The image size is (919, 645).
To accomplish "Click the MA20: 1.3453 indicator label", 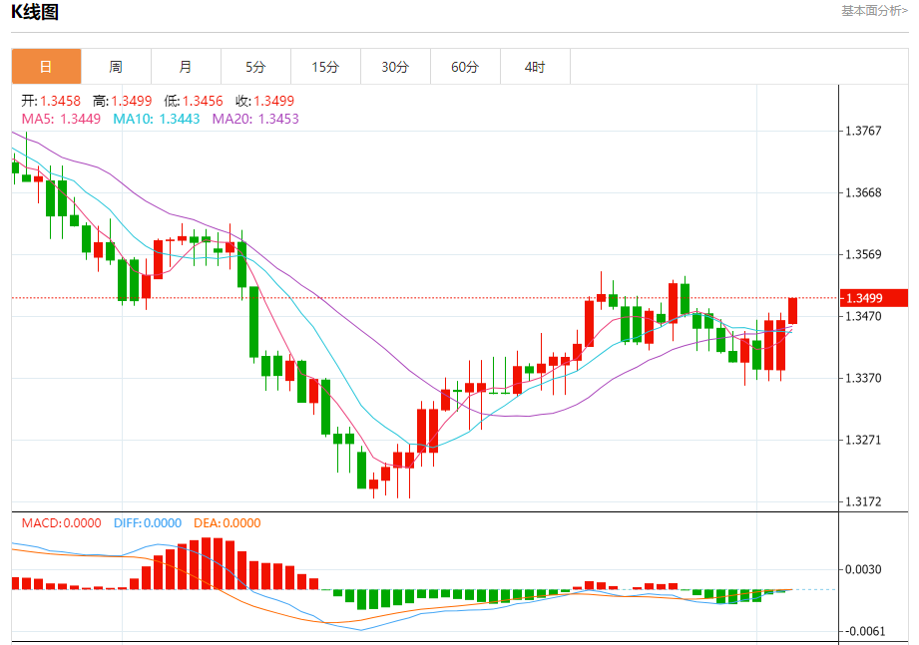I will tap(255, 119).
